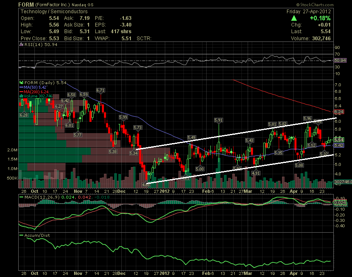Screen dimensions: 352x277
Task: Click the VWAP value 5.51
Action: tap(126, 39)
